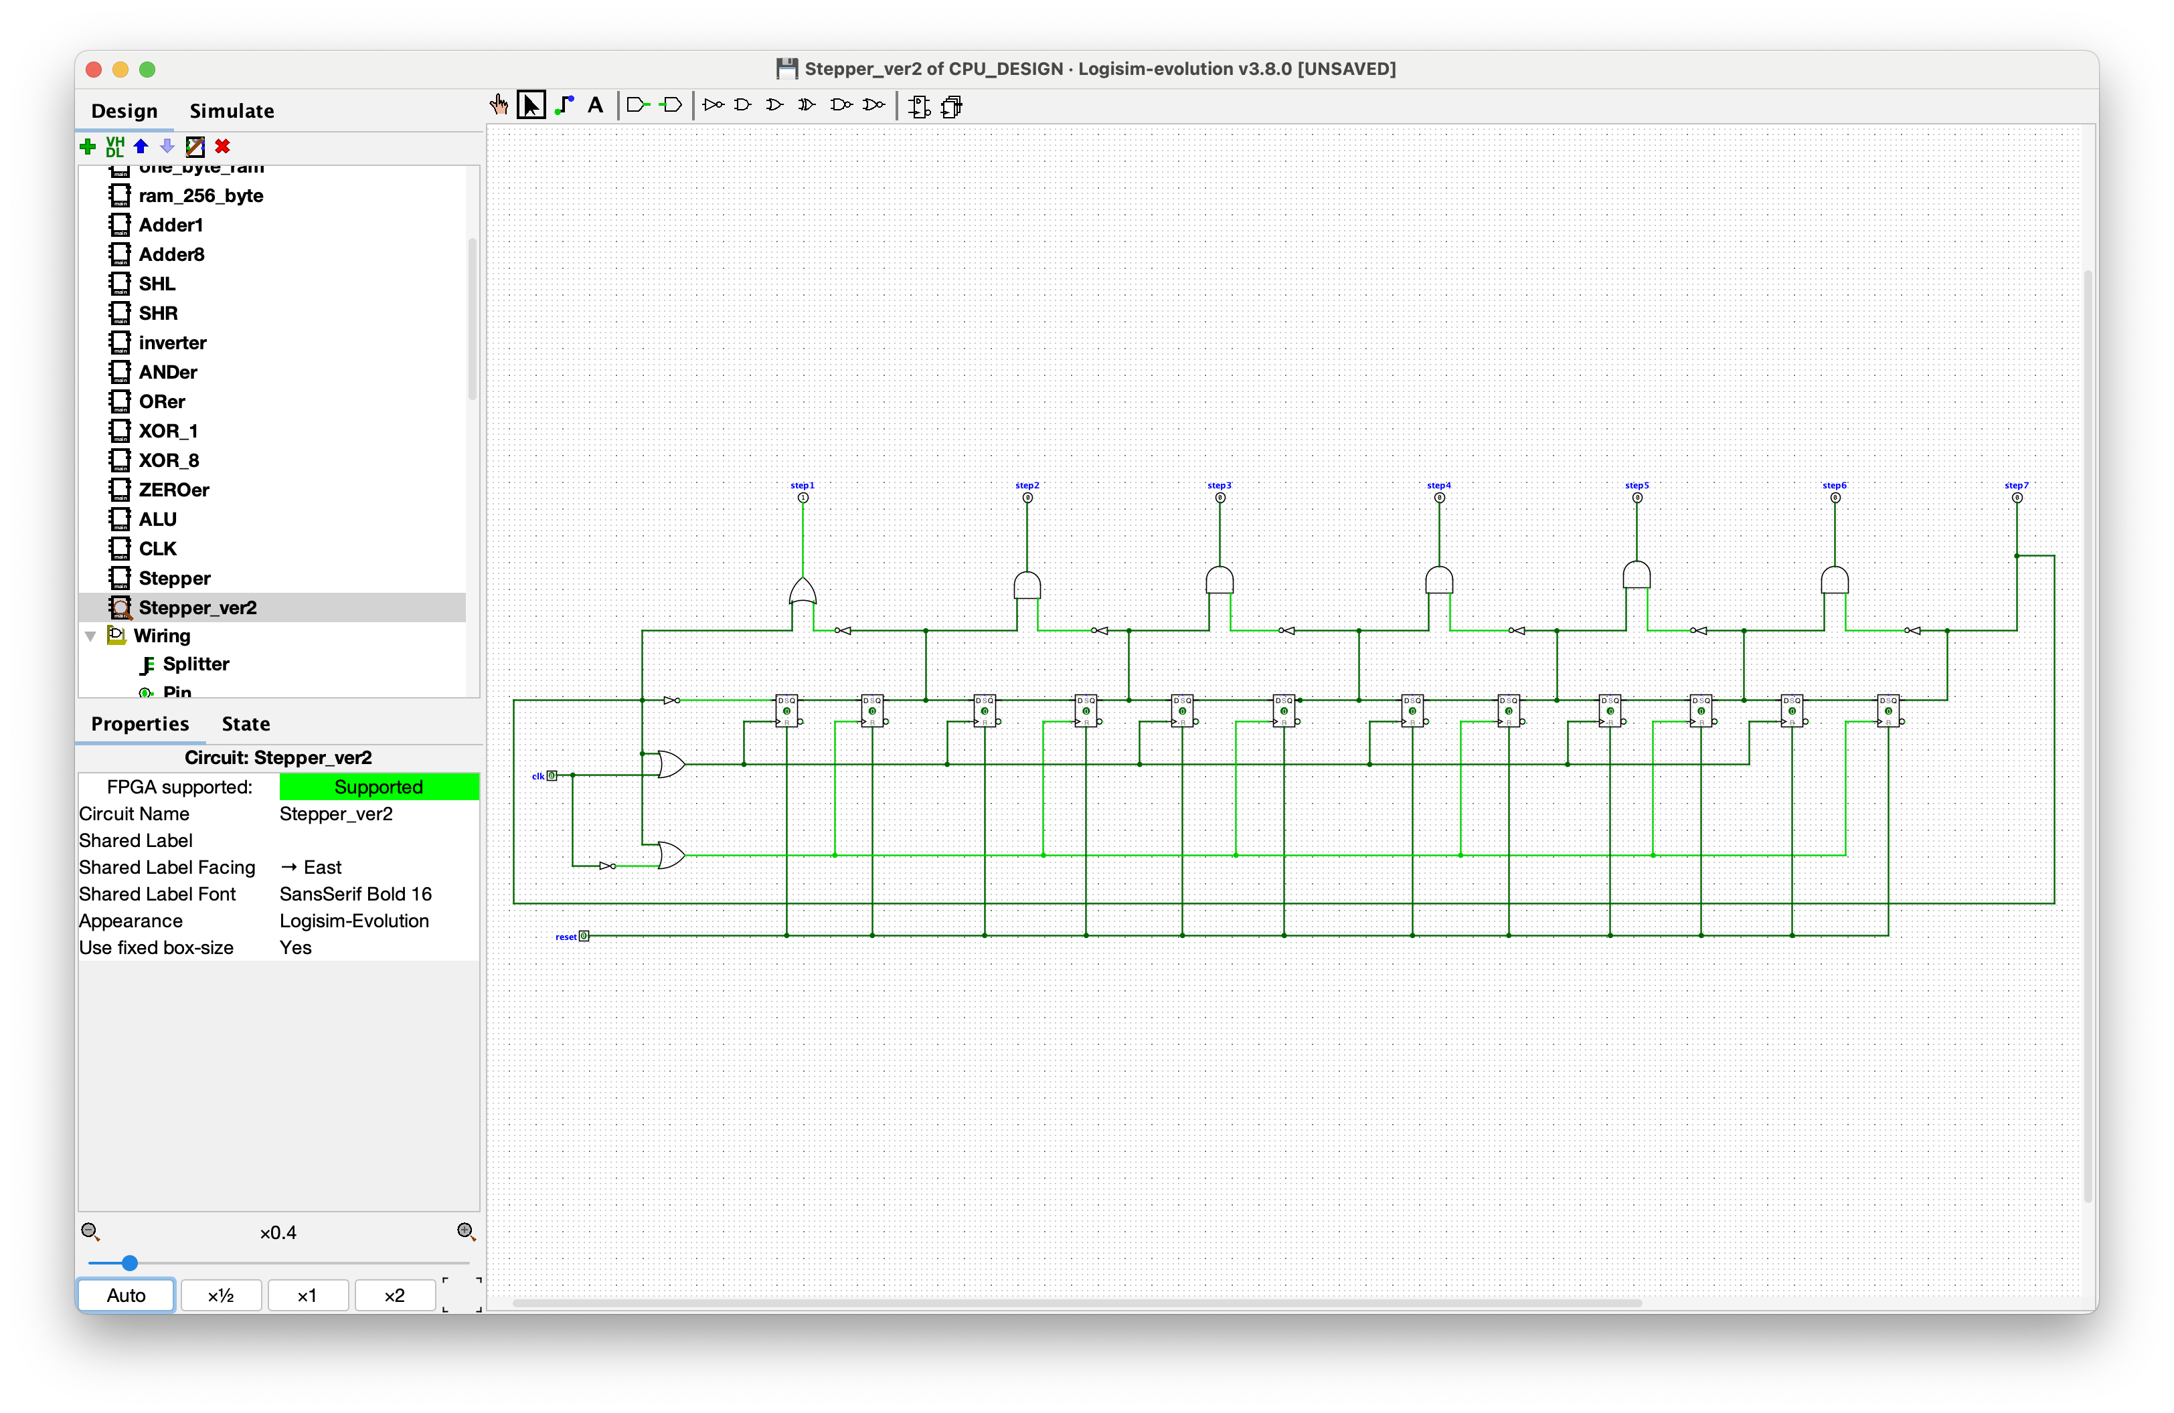The height and width of the screenshot is (1413, 2174).
Task: Choose the D flip-flop tool
Action: [x=919, y=107]
